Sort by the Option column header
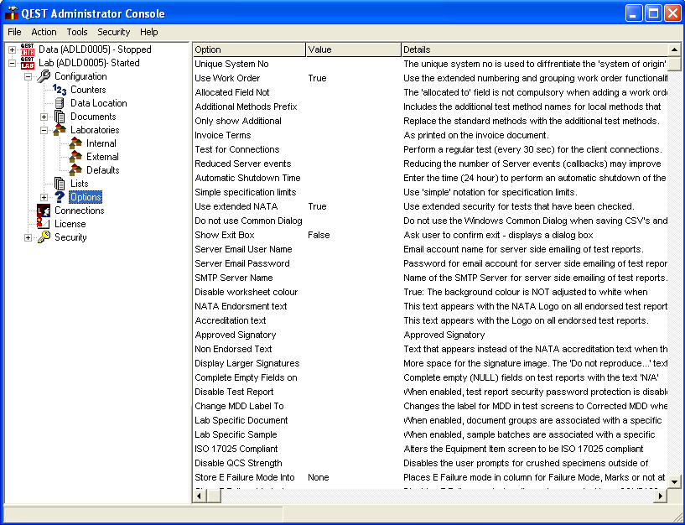Screen dimensions: 685x525 [x=248, y=49]
